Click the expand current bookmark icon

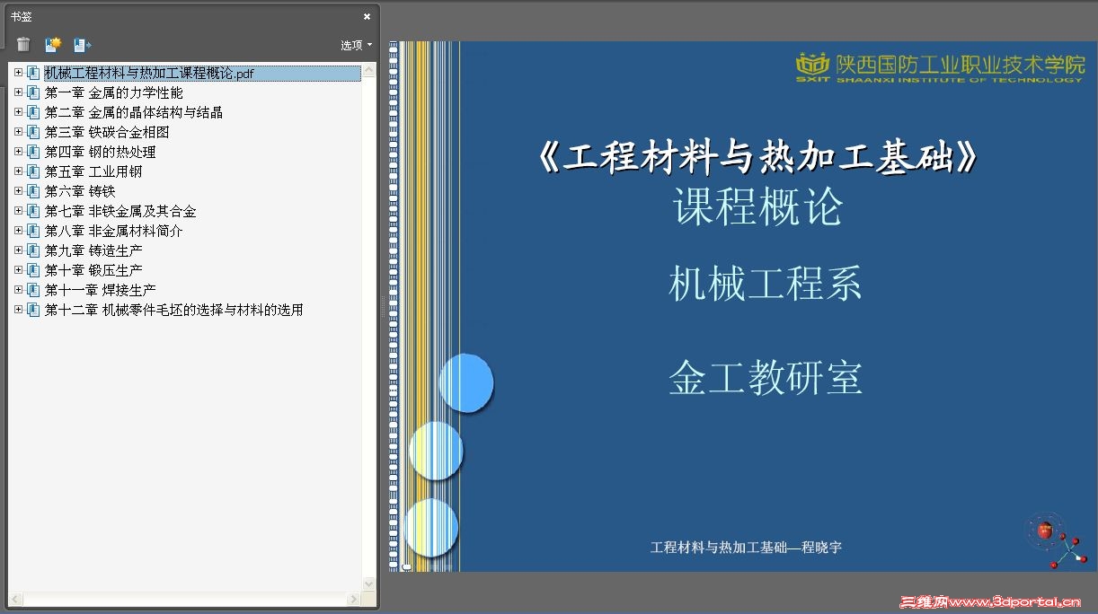point(83,44)
